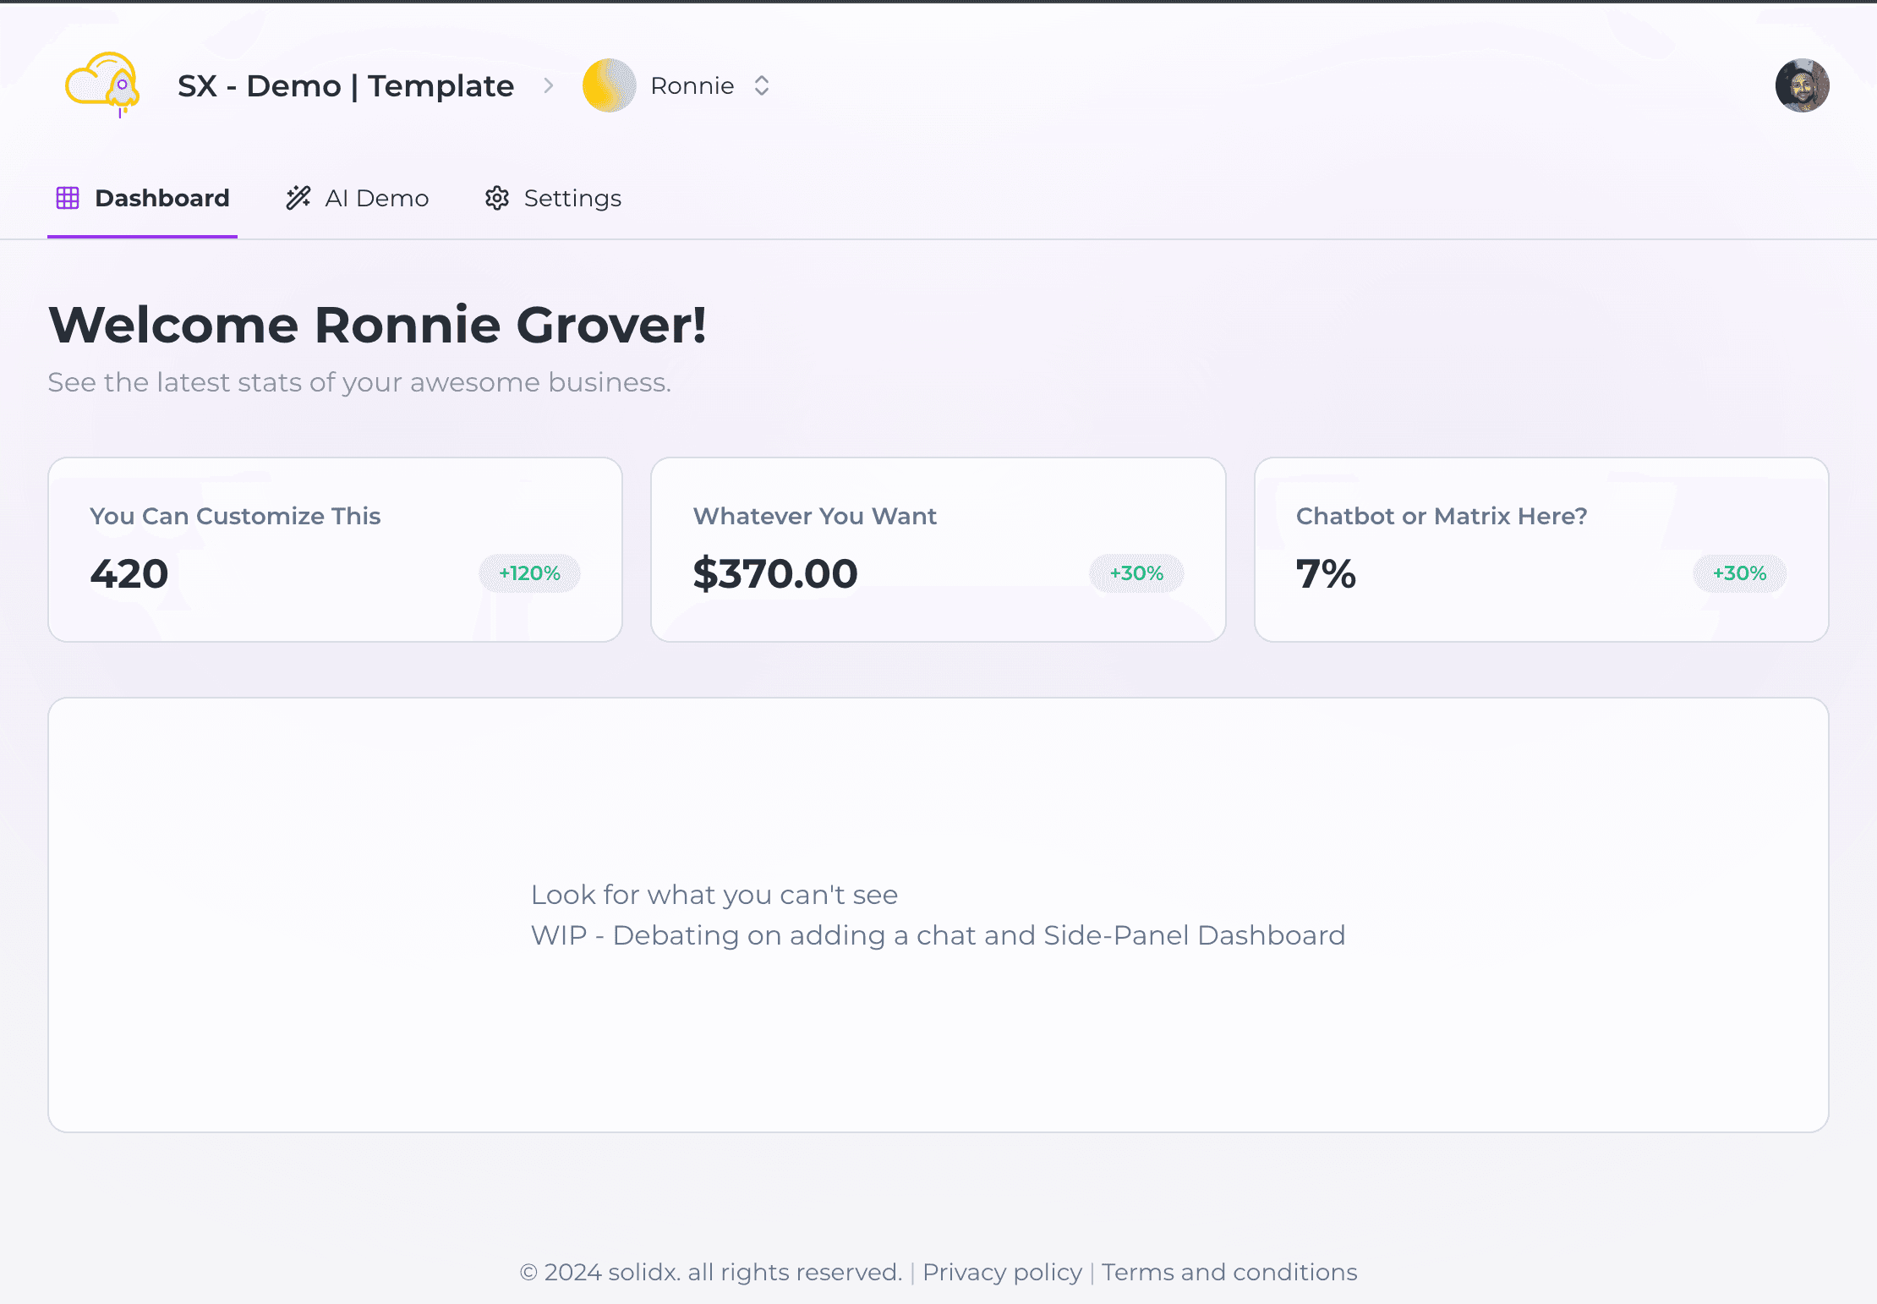Screen dimensions: 1877x1304
Task: Click the AI Demo magic wand icon
Action: click(298, 198)
